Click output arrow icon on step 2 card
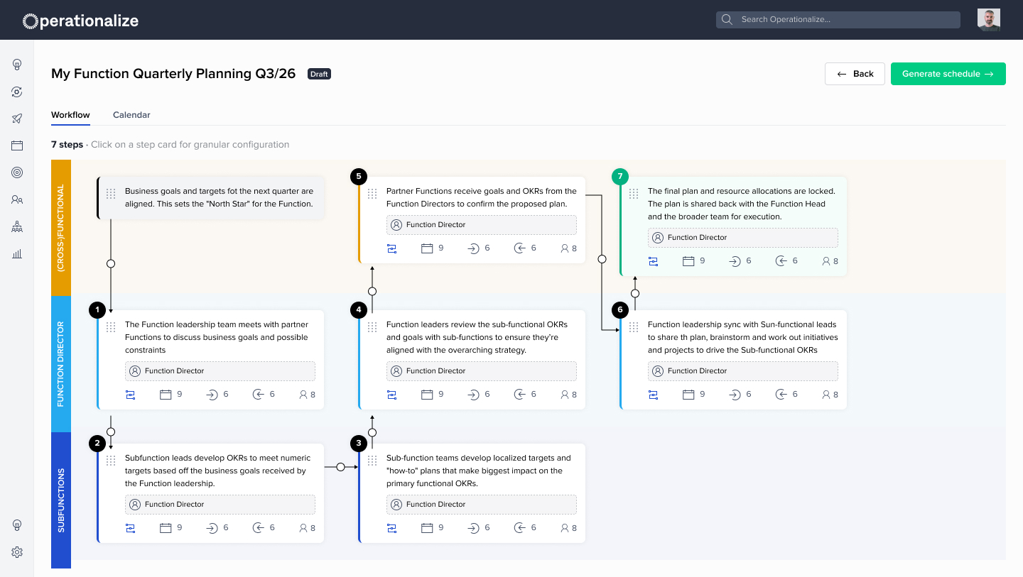The image size is (1023, 577). [258, 528]
